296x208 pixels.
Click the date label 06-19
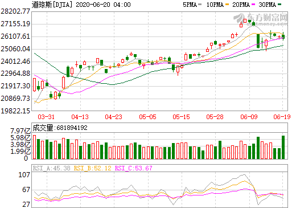pyautogui.click(x=282, y=117)
